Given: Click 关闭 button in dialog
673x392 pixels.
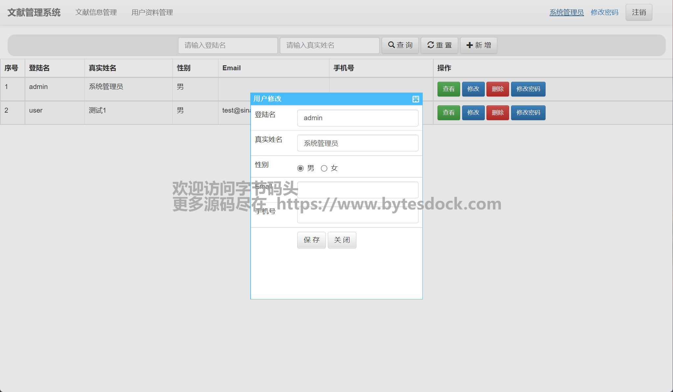Looking at the screenshot, I should coord(342,240).
